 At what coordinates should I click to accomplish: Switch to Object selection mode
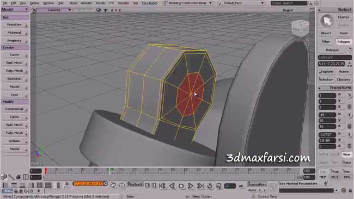coord(326,33)
